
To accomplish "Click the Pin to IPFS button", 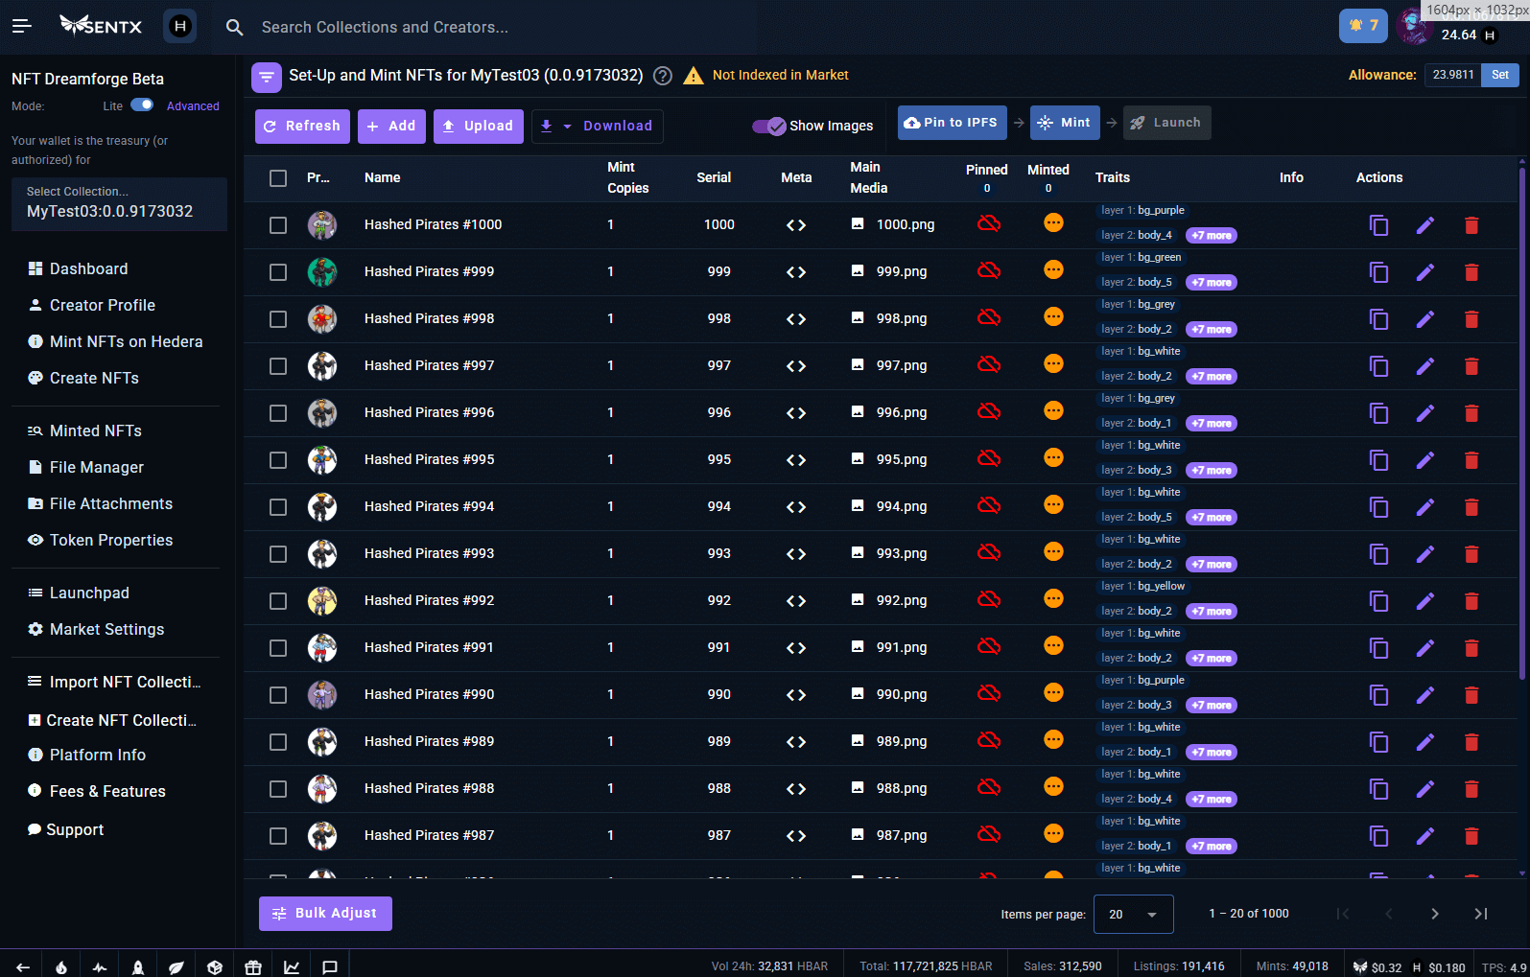I will tap(952, 123).
